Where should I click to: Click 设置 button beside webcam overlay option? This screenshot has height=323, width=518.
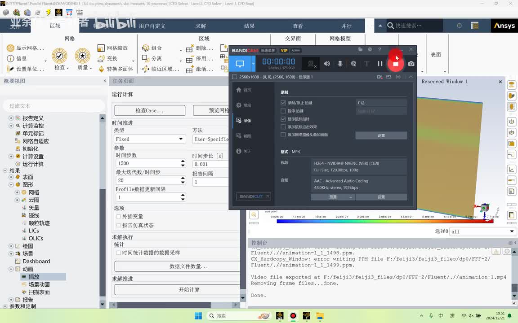(381, 135)
